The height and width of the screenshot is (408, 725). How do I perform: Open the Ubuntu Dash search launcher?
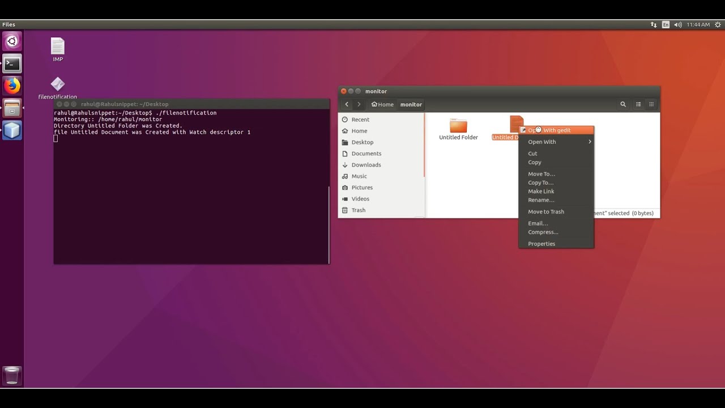(x=12, y=41)
